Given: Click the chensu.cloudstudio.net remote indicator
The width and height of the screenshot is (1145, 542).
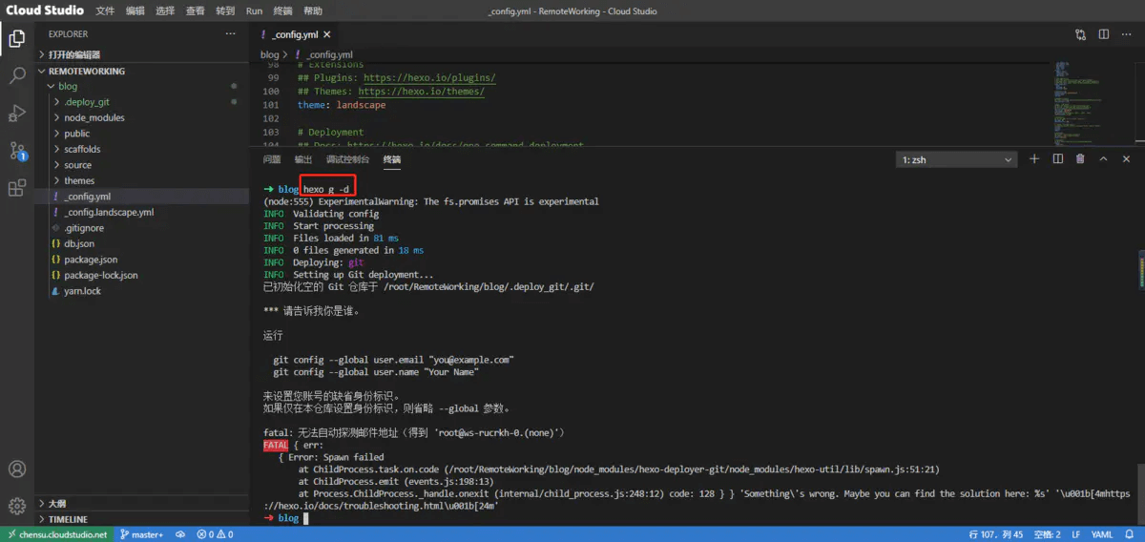Looking at the screenshot, I should click(56, 534).
